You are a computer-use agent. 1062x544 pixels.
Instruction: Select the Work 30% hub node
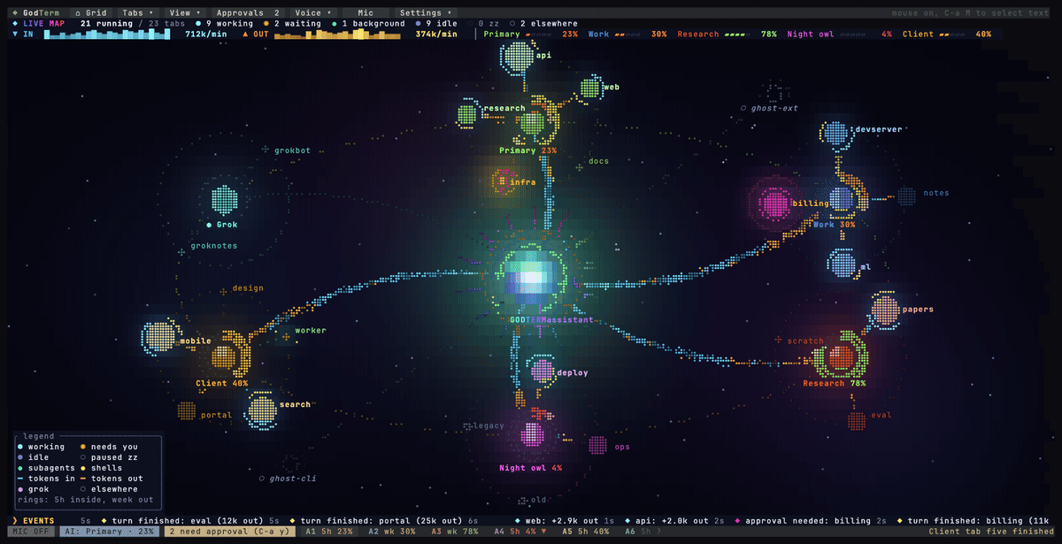click(842, 199)
